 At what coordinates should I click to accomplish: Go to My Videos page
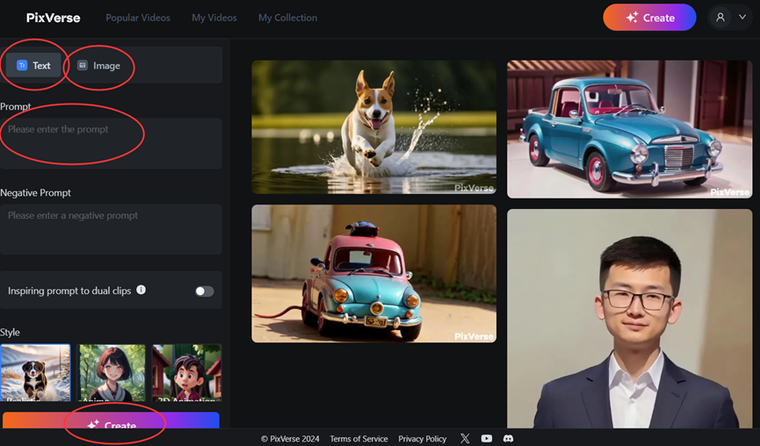click(x=214, y=18)
